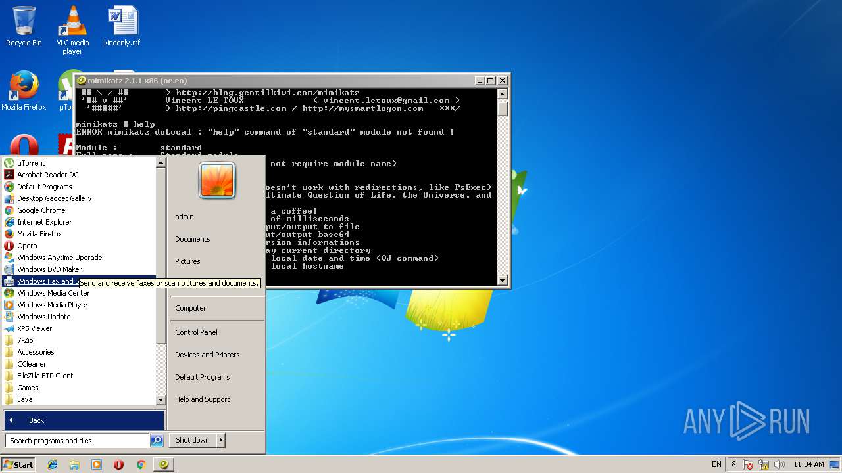This screenshot has height=473, width=842.
Task: Select VLC media player desktop shortcut
Action: click(72, 30)
